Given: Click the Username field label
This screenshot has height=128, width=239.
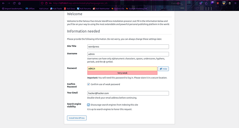Looking at the screenshot, I should (72, 54).
